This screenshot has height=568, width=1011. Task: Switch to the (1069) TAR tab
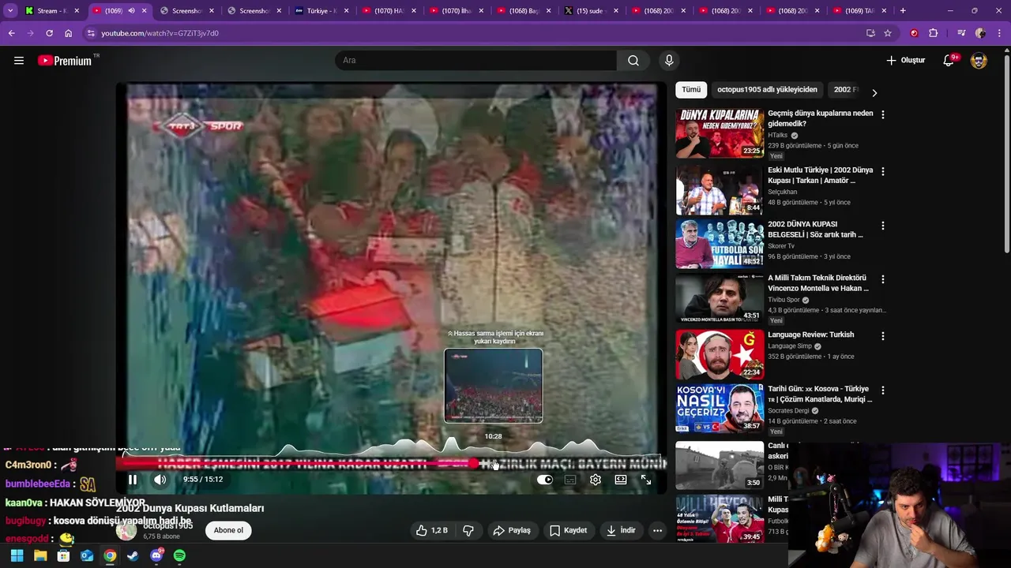tap(859, 11)
